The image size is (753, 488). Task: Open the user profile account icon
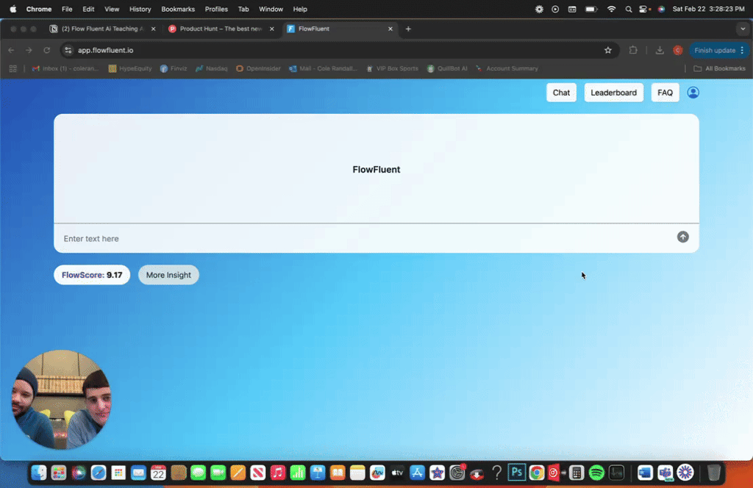point(693,93)
